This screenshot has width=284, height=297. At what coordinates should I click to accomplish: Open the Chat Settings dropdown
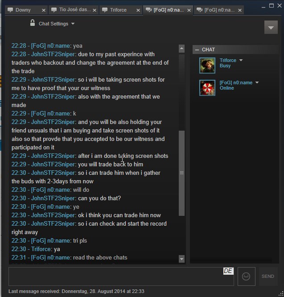(x=57, y=24)
